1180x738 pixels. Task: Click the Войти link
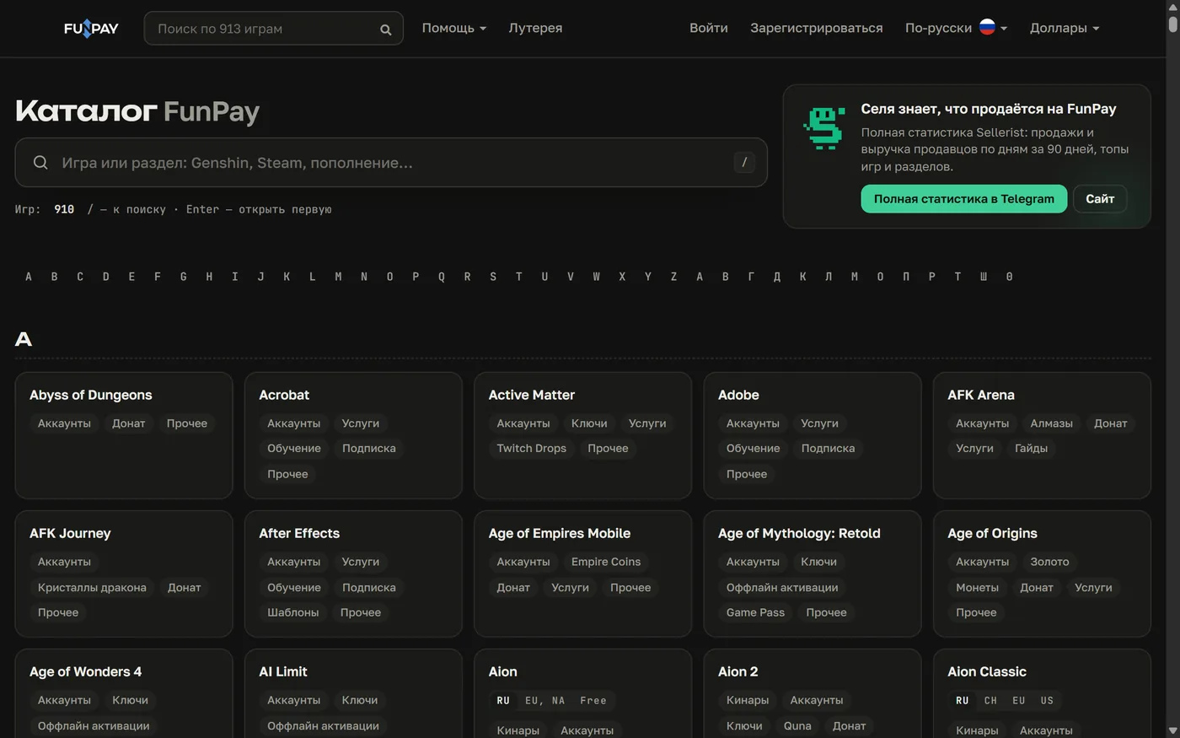(x=709, y=28)
